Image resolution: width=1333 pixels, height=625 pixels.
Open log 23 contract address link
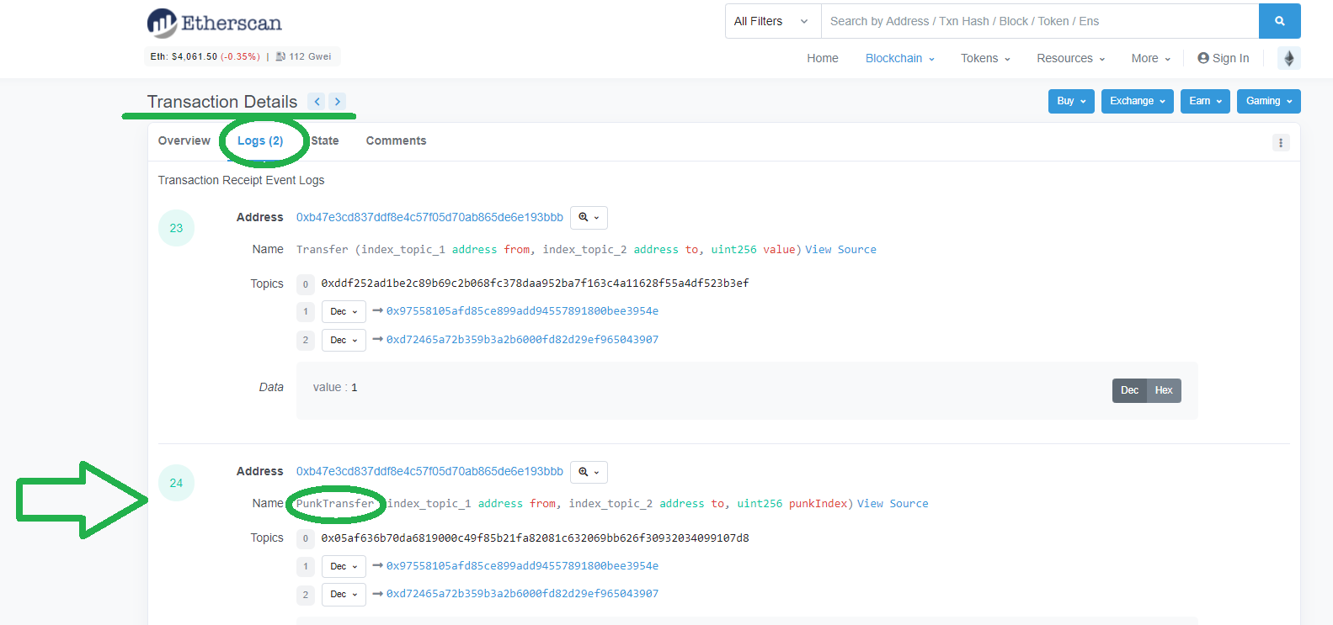pyautogui.click(x=429, y=217)
